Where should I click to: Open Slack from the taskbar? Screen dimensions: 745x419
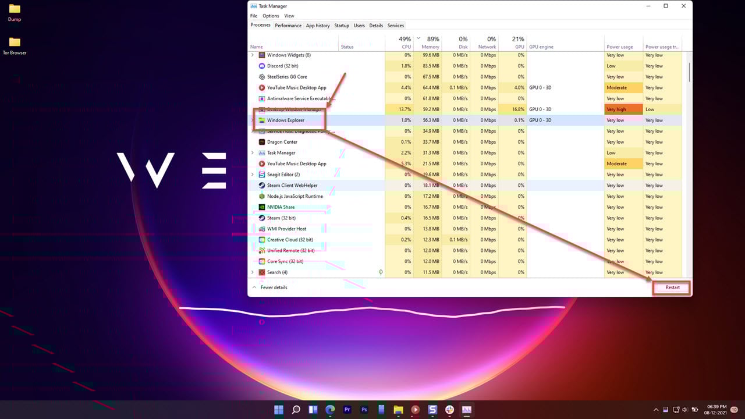tap(449, 410)
